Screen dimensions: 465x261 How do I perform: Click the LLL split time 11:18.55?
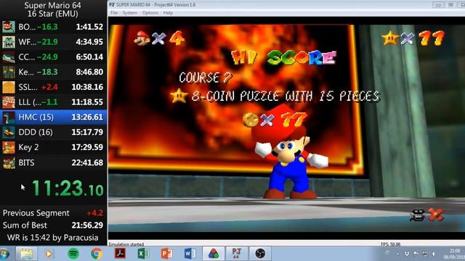pyautogui.click(x=87, y=102)
